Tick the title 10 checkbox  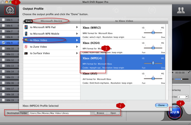(x=4, y=48)
